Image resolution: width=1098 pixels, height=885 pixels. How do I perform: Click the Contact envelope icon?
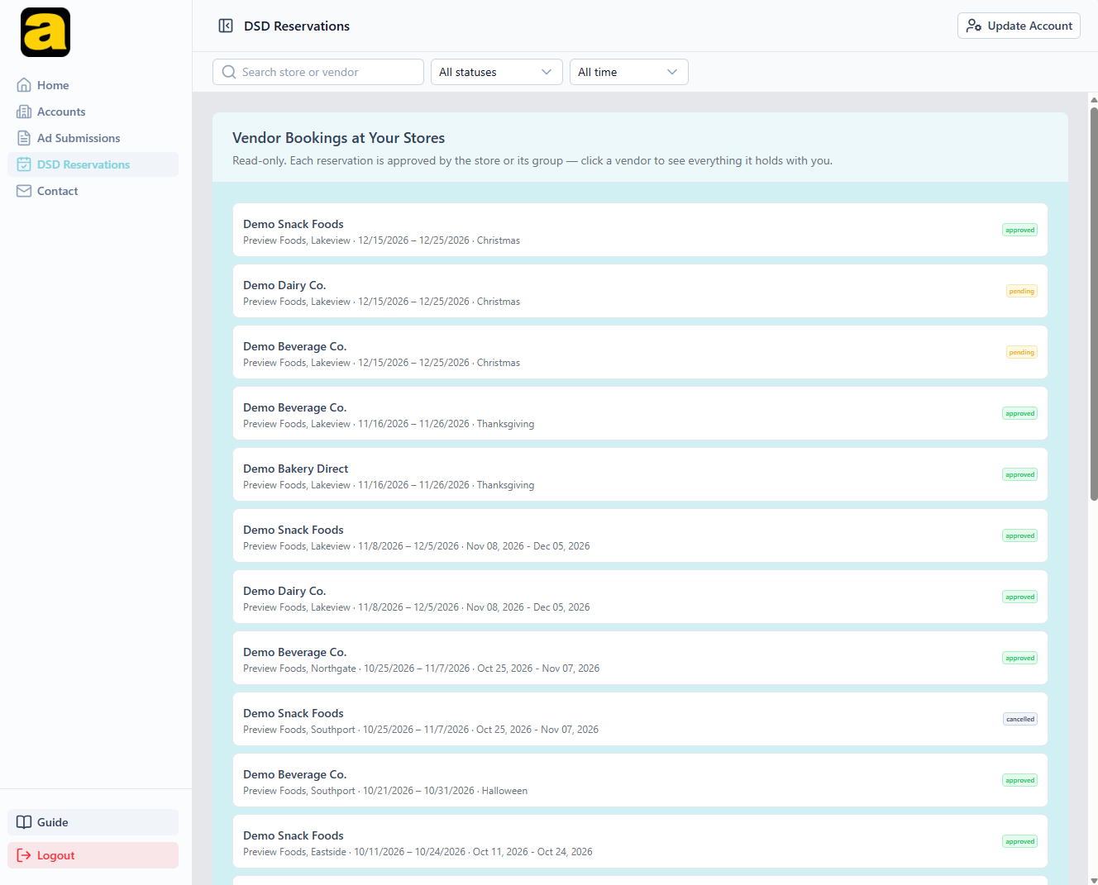tap(24, 191)
